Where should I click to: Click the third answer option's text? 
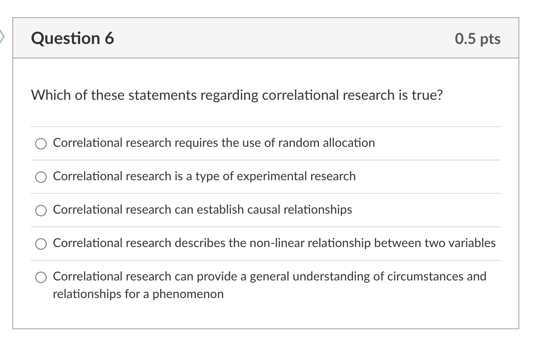pyautogui.click(x=202, y=210)
